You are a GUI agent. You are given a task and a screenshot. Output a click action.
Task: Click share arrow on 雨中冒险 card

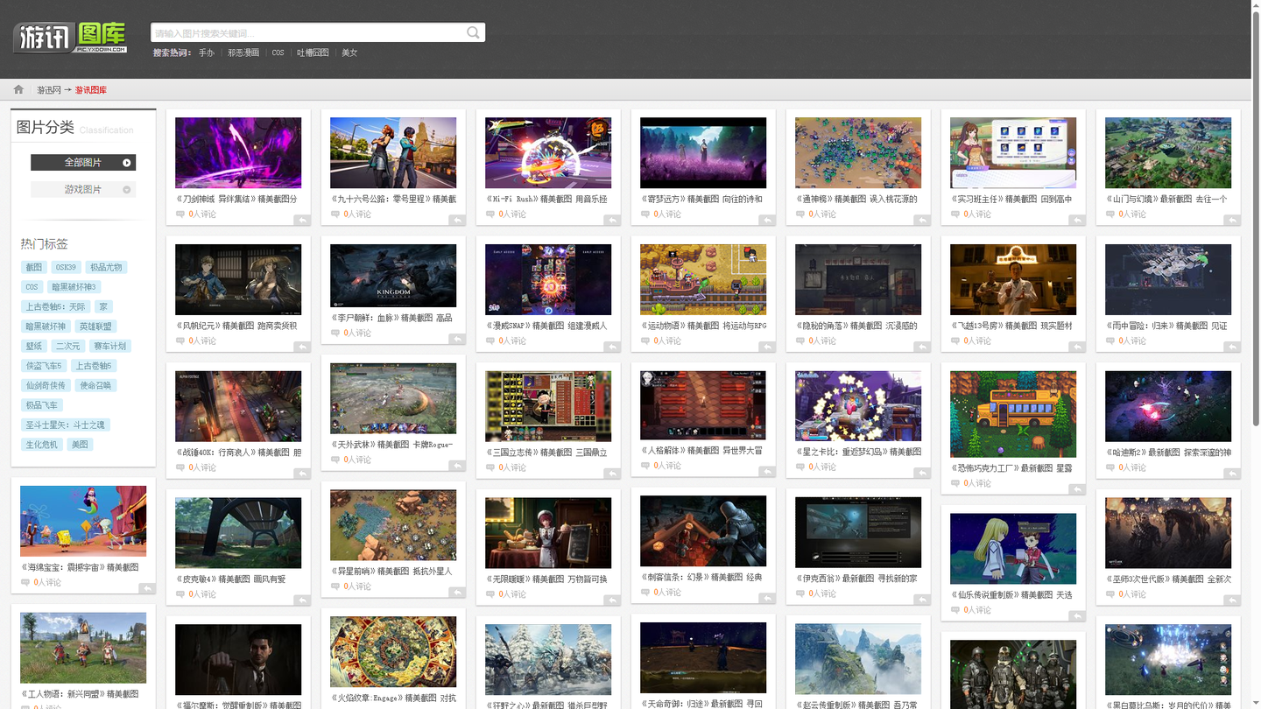pos(1232,347)
